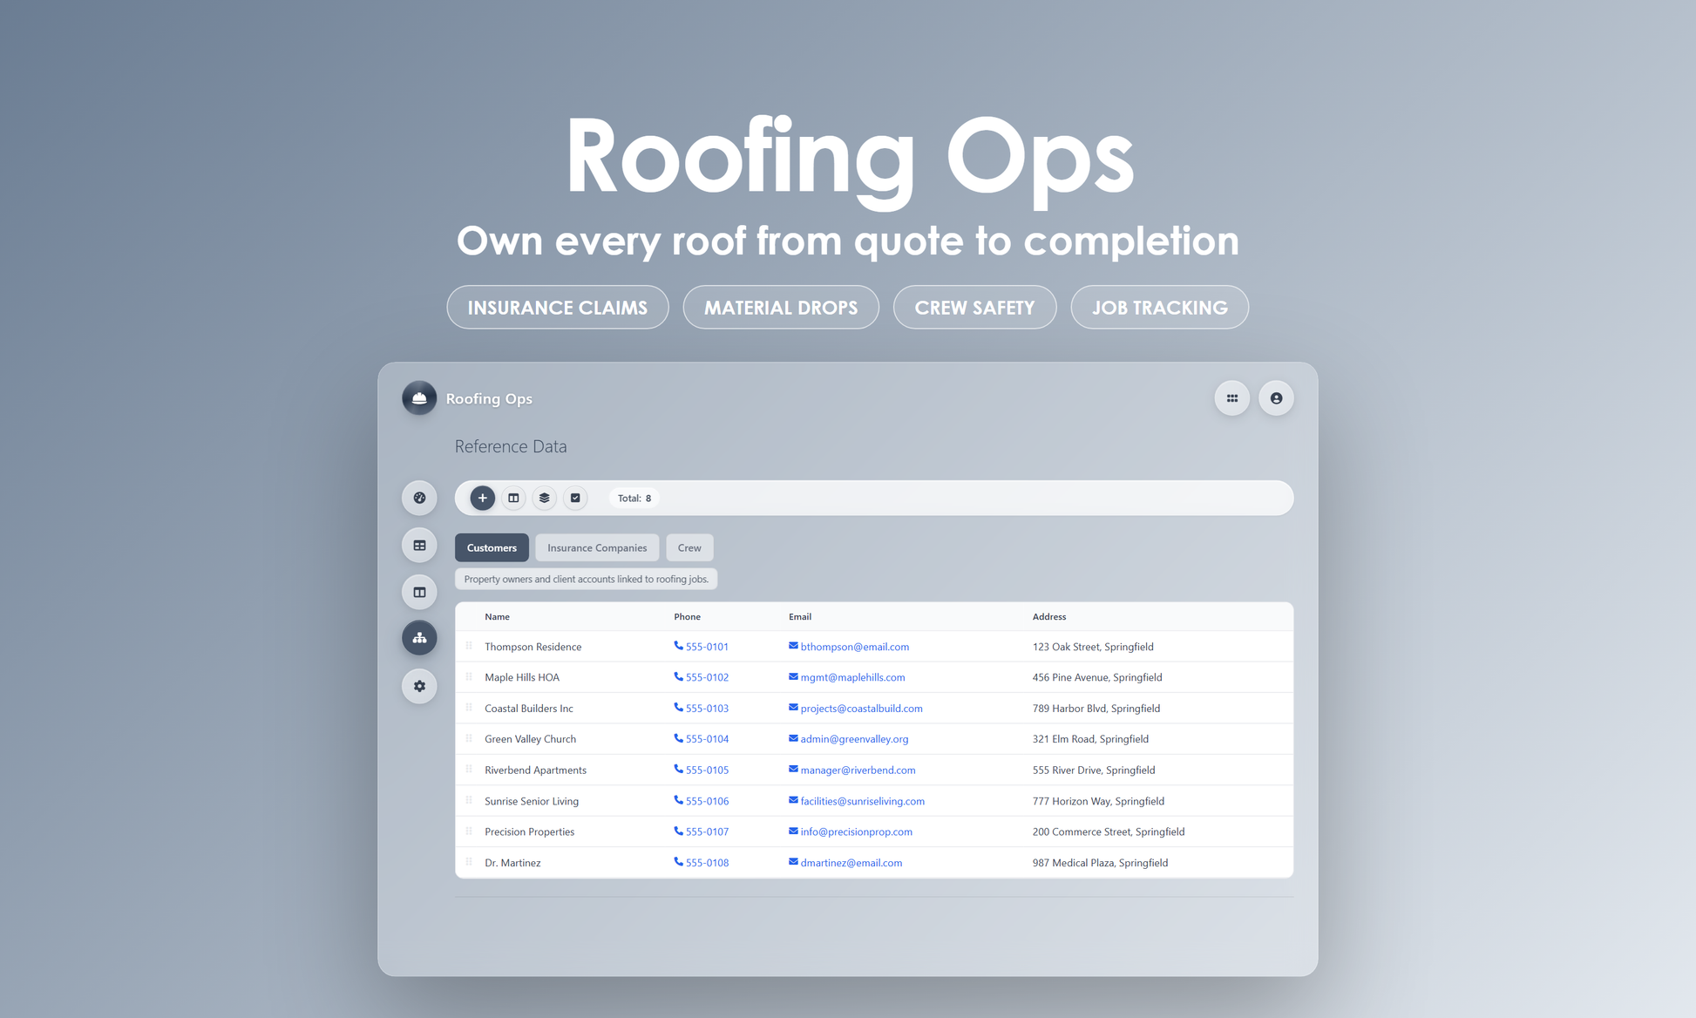This screenshot has height=1018, width=1696.
Task: Click the Email column header
Action: tap(800, 616)
